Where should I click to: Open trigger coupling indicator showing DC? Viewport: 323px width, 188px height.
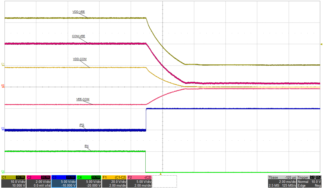tap(318, 177)
